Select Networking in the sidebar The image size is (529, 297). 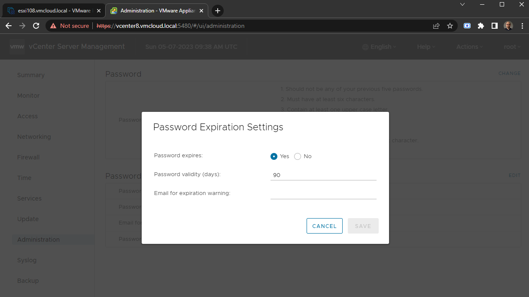tap(34, 136)
